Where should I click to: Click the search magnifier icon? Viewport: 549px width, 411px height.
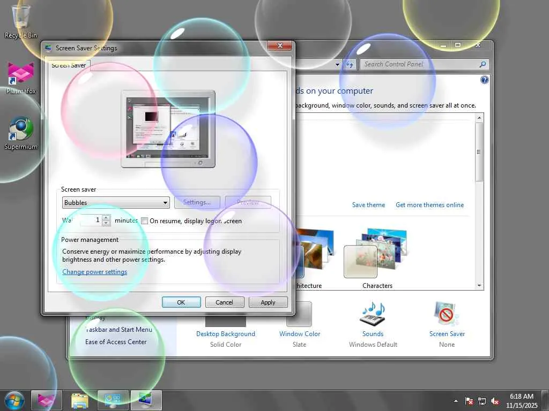[483, 64]
